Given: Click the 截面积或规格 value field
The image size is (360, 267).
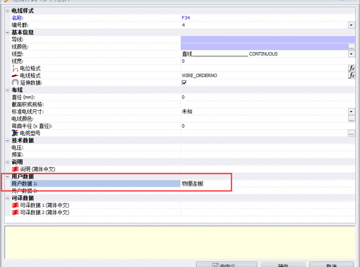Looking at the screenshot, I should 268,104.
